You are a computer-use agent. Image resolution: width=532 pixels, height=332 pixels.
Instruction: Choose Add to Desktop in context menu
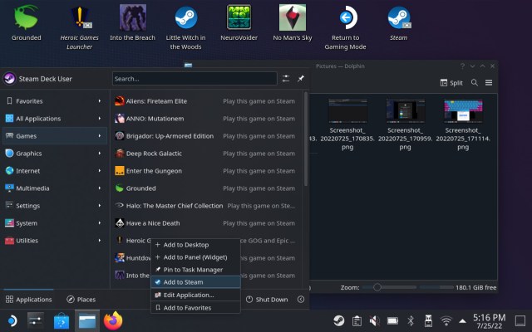tap(196, 245)
